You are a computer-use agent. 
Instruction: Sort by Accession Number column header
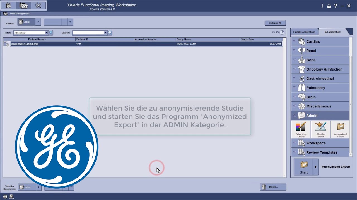pyautogui.click(x=155, y=39)
